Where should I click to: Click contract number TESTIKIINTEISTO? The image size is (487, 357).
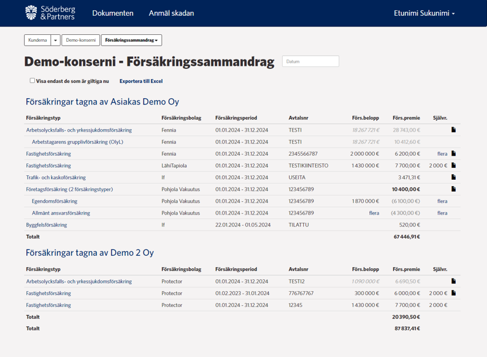(308, 165)
